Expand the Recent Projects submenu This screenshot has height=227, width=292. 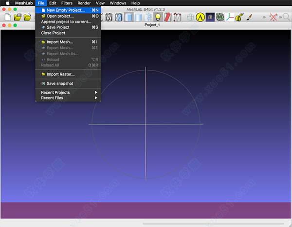click(x=68, y=92)
